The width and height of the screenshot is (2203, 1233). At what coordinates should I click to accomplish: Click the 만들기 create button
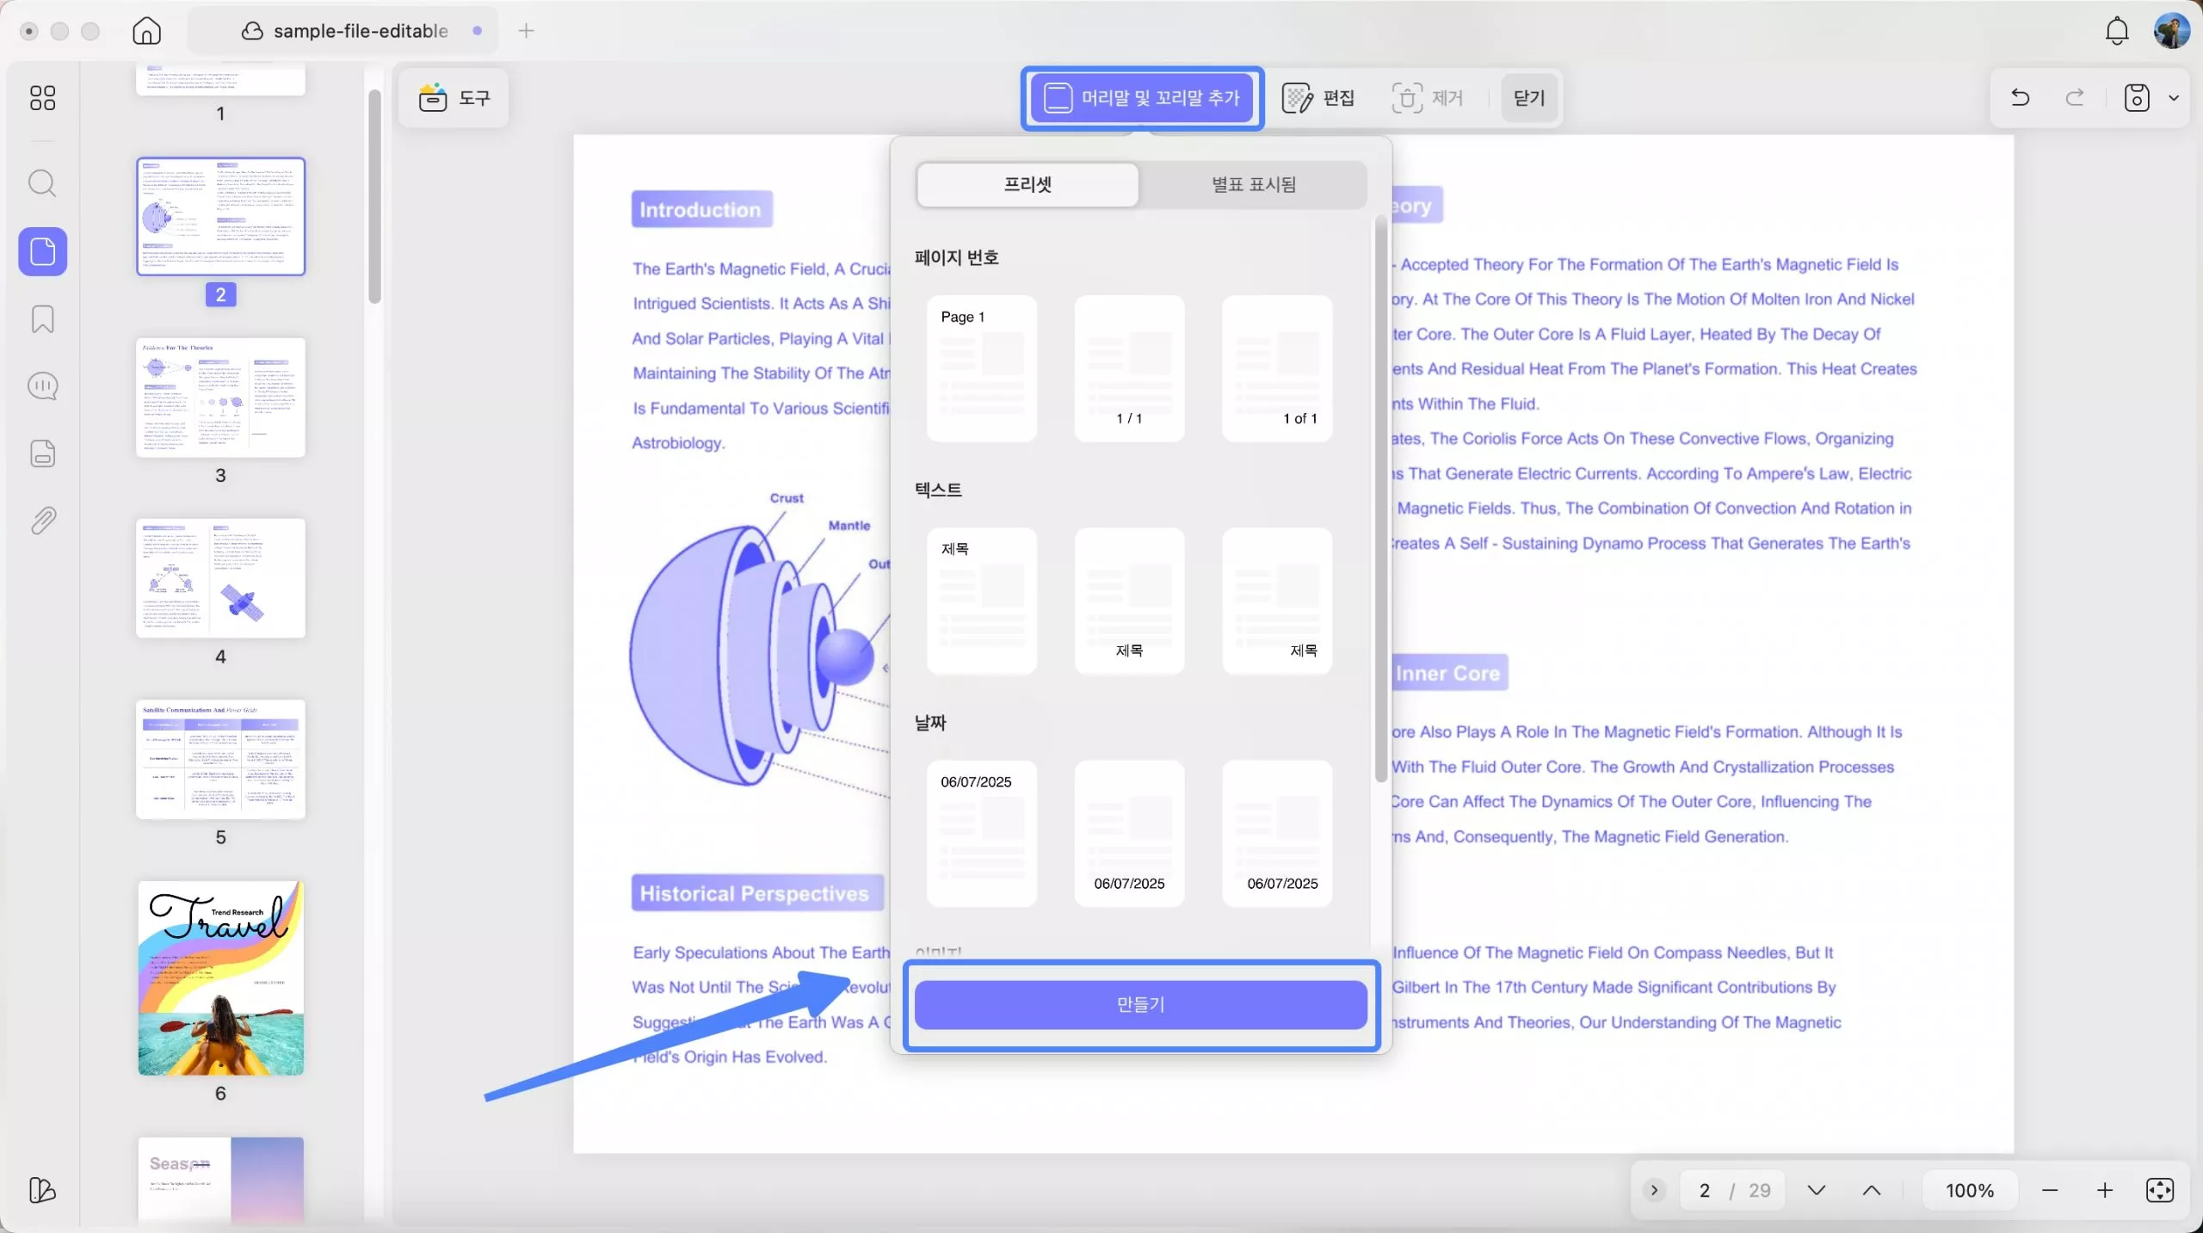pyautogui.click(x=1141, y=1004)
